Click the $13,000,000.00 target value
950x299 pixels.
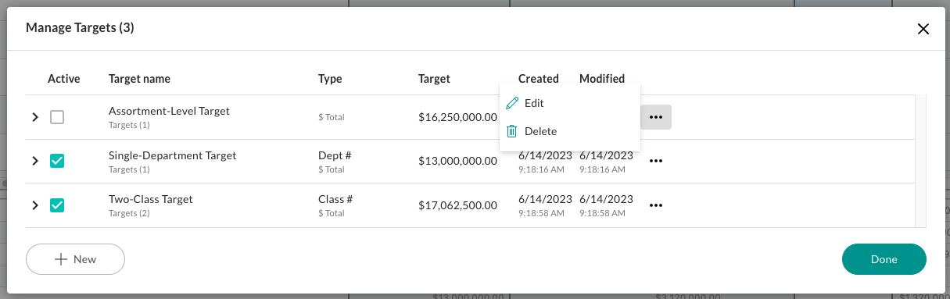coord(457,161)
